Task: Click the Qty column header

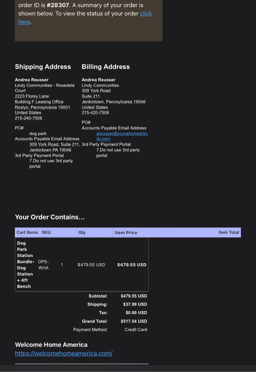Action: coord(82,232)
